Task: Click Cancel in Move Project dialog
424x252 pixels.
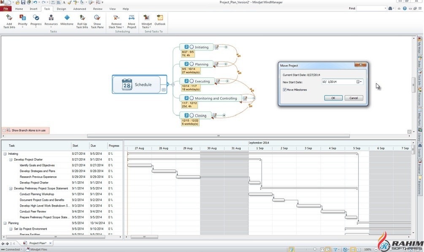Action: pyautogui.click(x=354, y=98)
